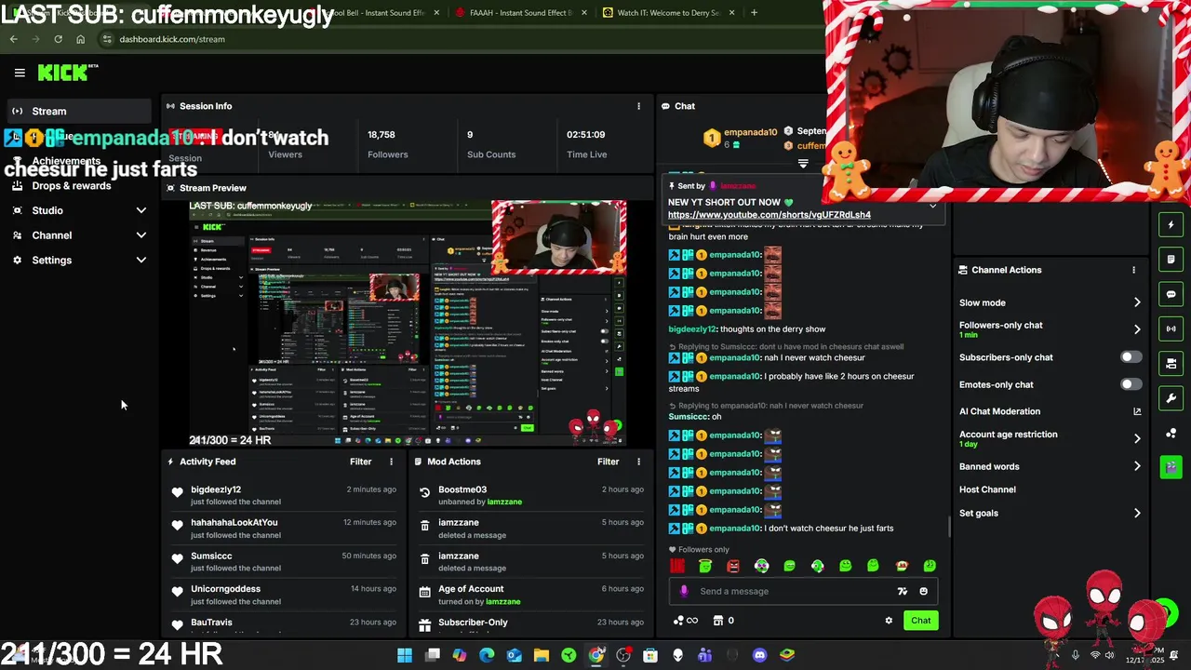Open Banned words settings

(x=1050, y=466)
